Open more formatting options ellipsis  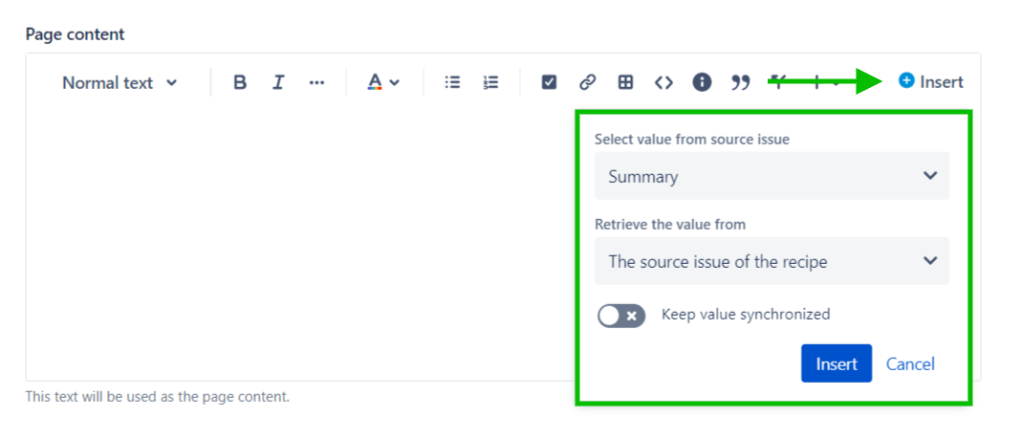point(316,82)
